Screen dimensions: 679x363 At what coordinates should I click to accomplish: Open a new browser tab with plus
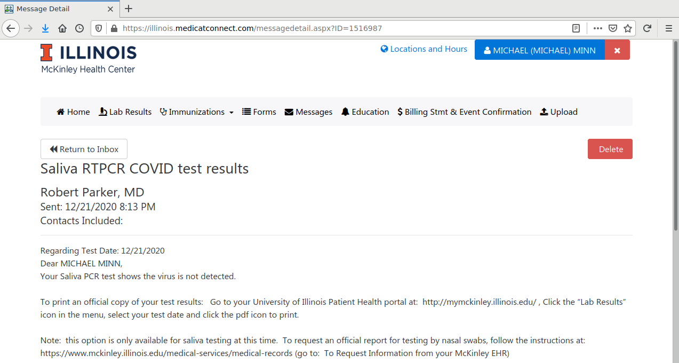pos(129,9)
